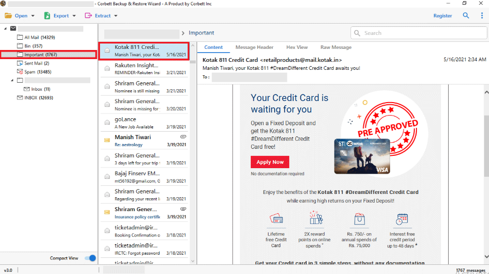Click attachment paperclip on Insurance policy email
489x274 pixels.
point(183,209)
